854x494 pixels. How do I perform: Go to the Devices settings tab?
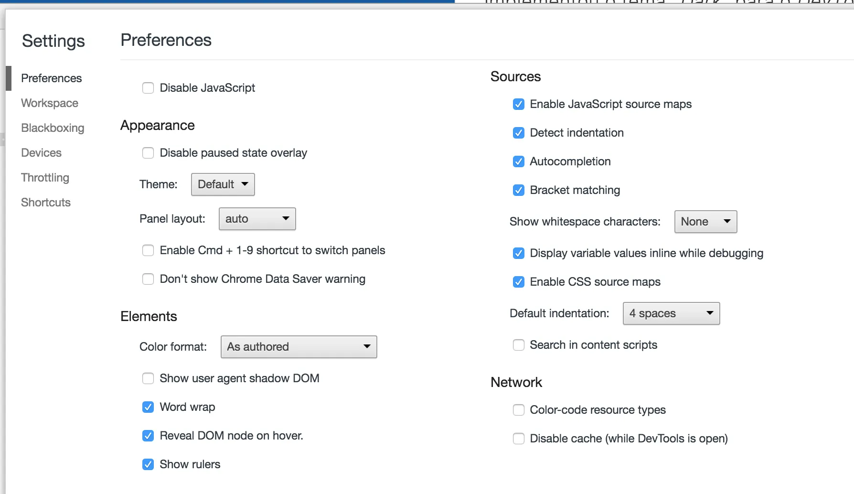[42, 153]
